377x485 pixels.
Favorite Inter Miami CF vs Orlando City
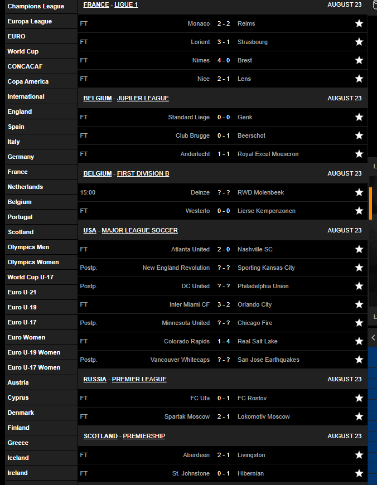(359, 304)
